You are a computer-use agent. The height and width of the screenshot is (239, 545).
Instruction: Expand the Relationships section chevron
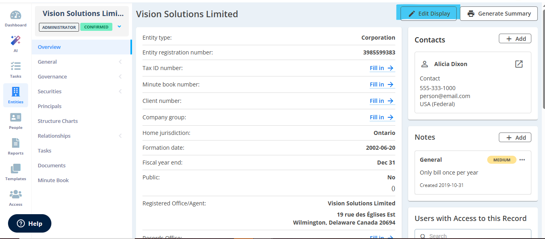pyautogui.click(x=120, y=136)
